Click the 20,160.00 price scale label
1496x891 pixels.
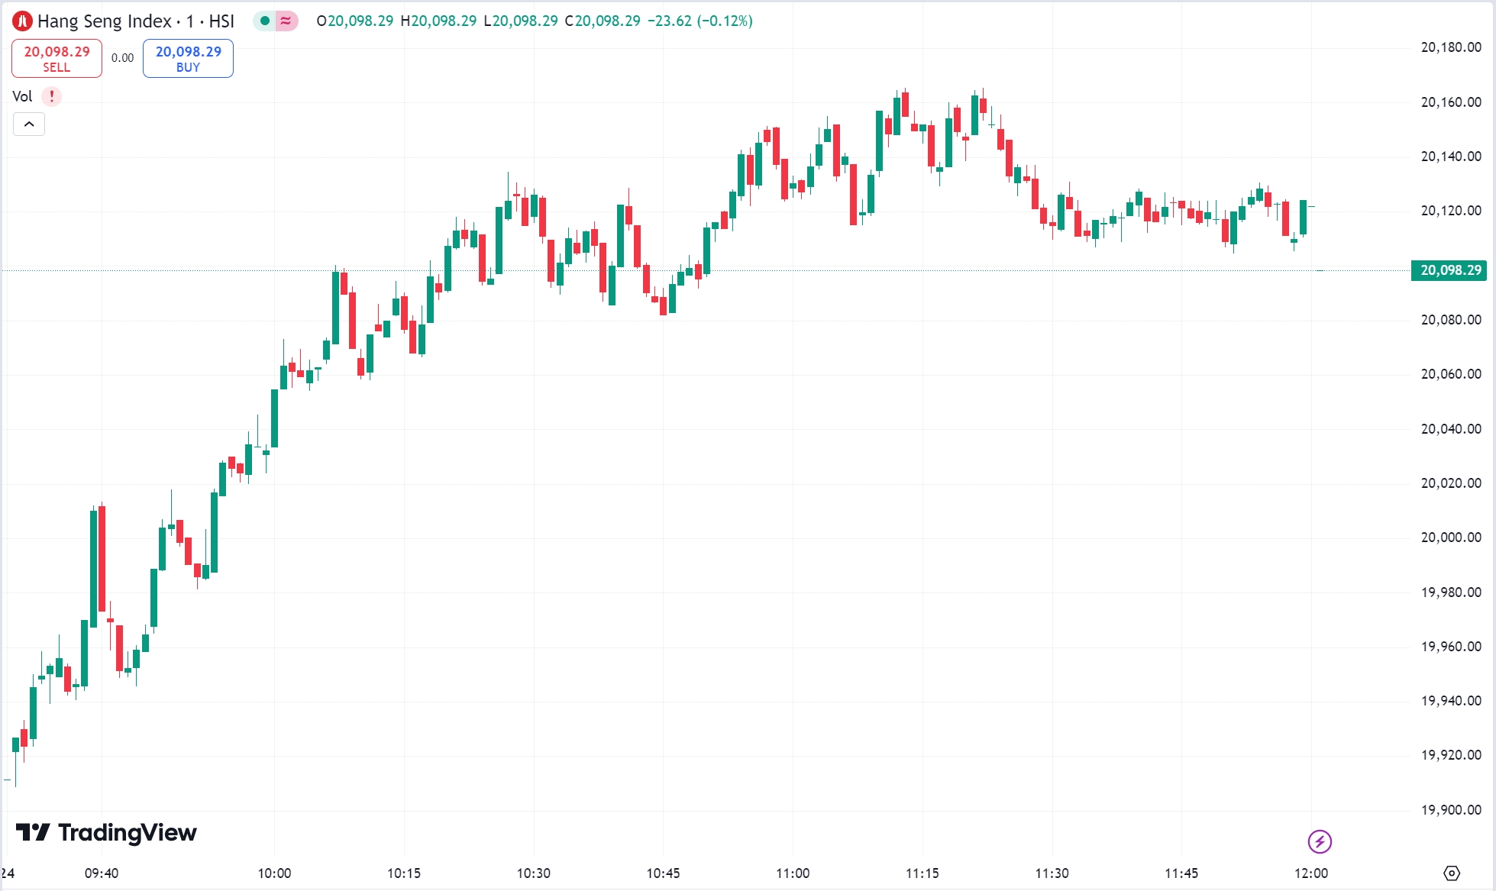click(x=1450, y=102)
